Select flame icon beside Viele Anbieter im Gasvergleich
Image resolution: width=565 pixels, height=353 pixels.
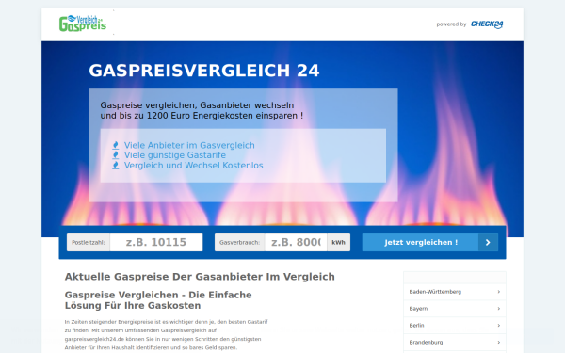click(115, 145)
